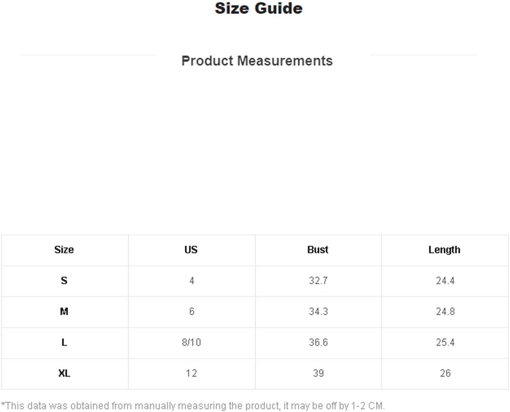Click length value 25.4
Viewport: 510px width, 412px height.
445,342
